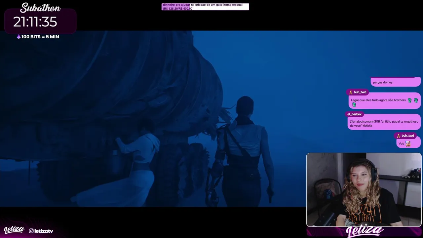Click the letizatv Instagram handle text
The image size is (423, 238).
coord(44,231)
